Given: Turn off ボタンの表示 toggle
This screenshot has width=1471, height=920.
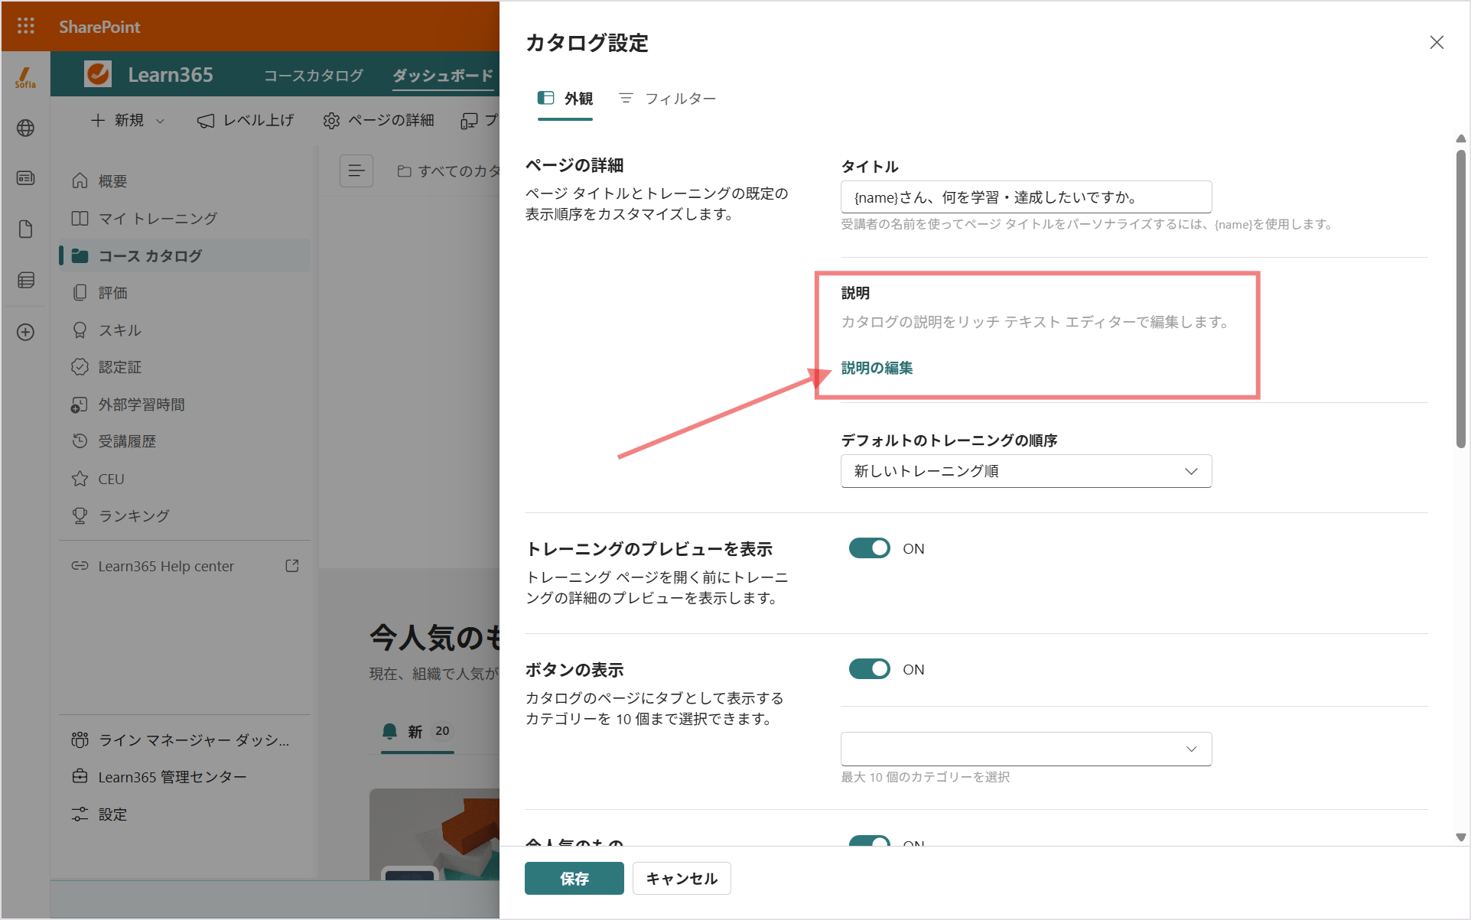Looking at the screenshot, I should pyautogui.click(x=870, y=669).
